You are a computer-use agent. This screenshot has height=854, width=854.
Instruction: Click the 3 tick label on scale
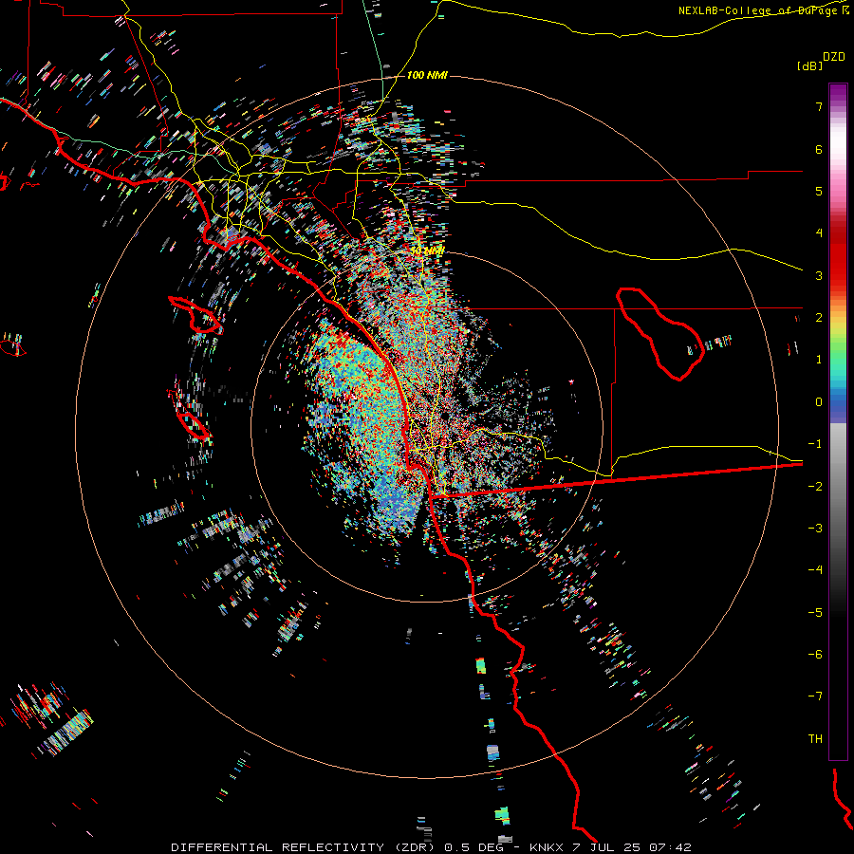point(819,275)
